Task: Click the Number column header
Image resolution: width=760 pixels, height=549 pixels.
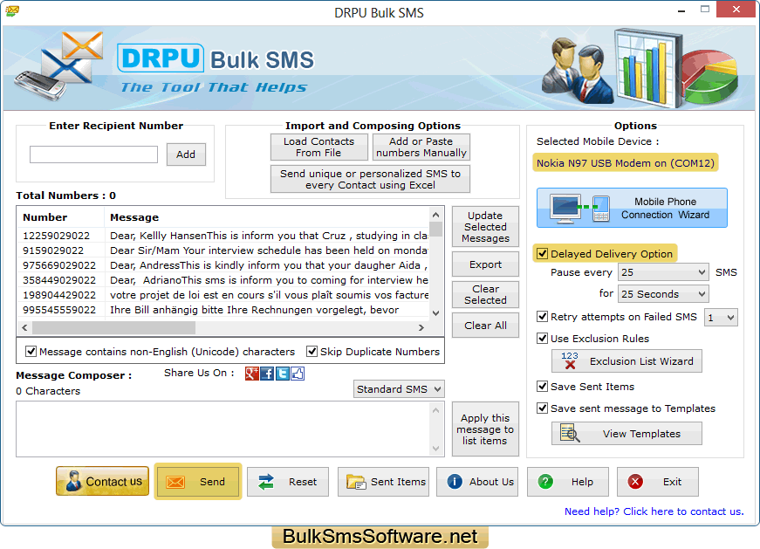Action: (x=60, y=217)
